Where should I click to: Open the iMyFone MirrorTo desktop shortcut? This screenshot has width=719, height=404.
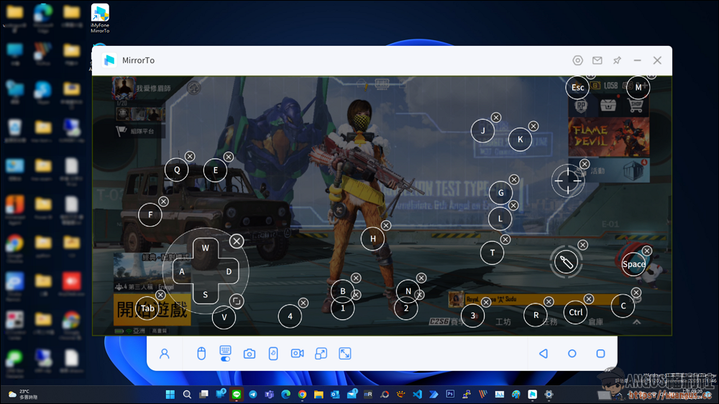coord(100,19)
